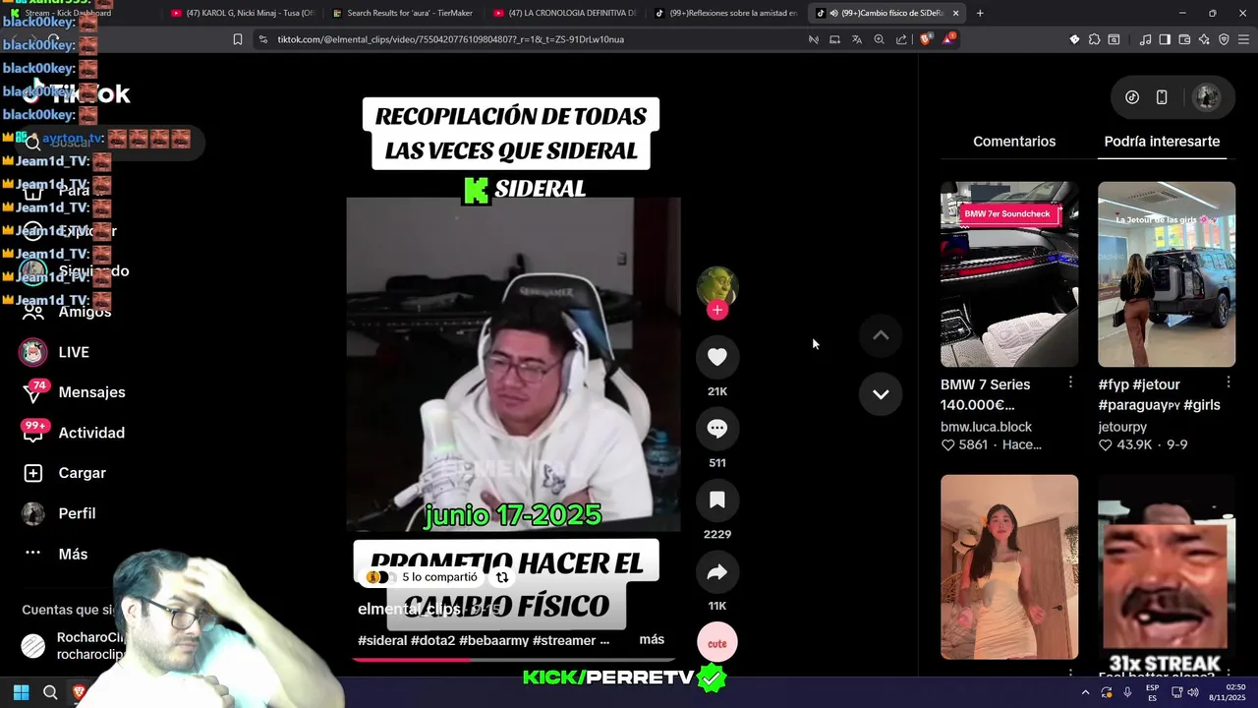Open profile avatar menu top right

[1207, 97]
